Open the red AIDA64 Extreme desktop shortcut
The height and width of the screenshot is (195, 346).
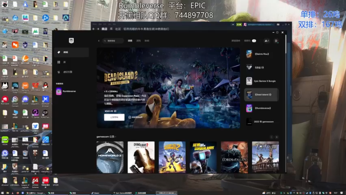coord(35,182)
